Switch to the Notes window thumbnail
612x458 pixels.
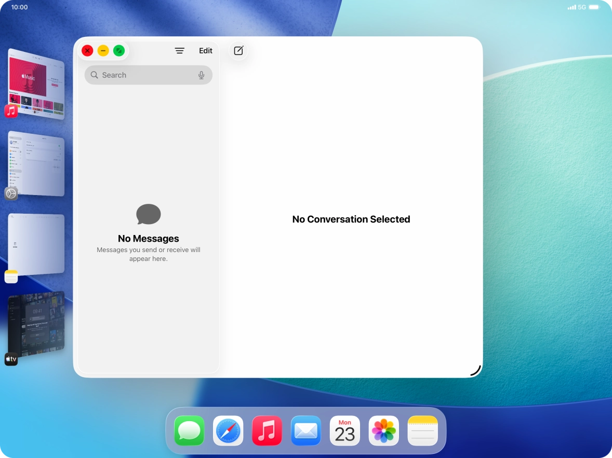(x=36, y=243)
